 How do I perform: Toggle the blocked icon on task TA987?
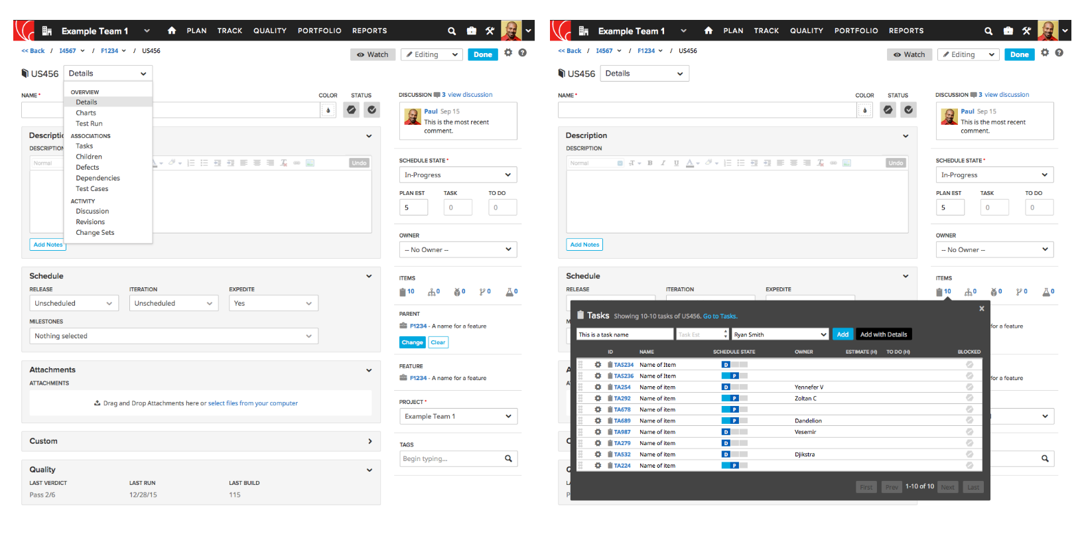pos(969,432)
